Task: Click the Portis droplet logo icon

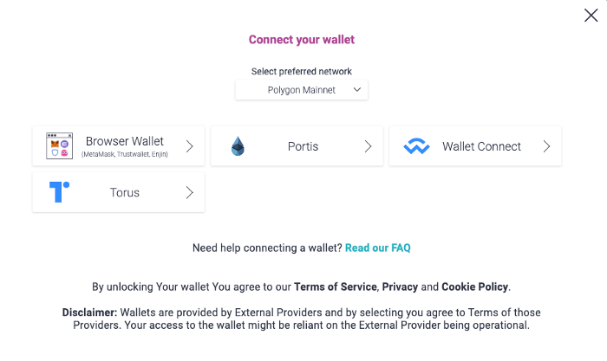Action: click(x=238, y=146)
